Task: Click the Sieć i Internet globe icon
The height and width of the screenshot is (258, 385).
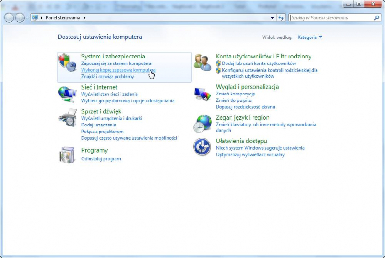Action: pos(68,94)
